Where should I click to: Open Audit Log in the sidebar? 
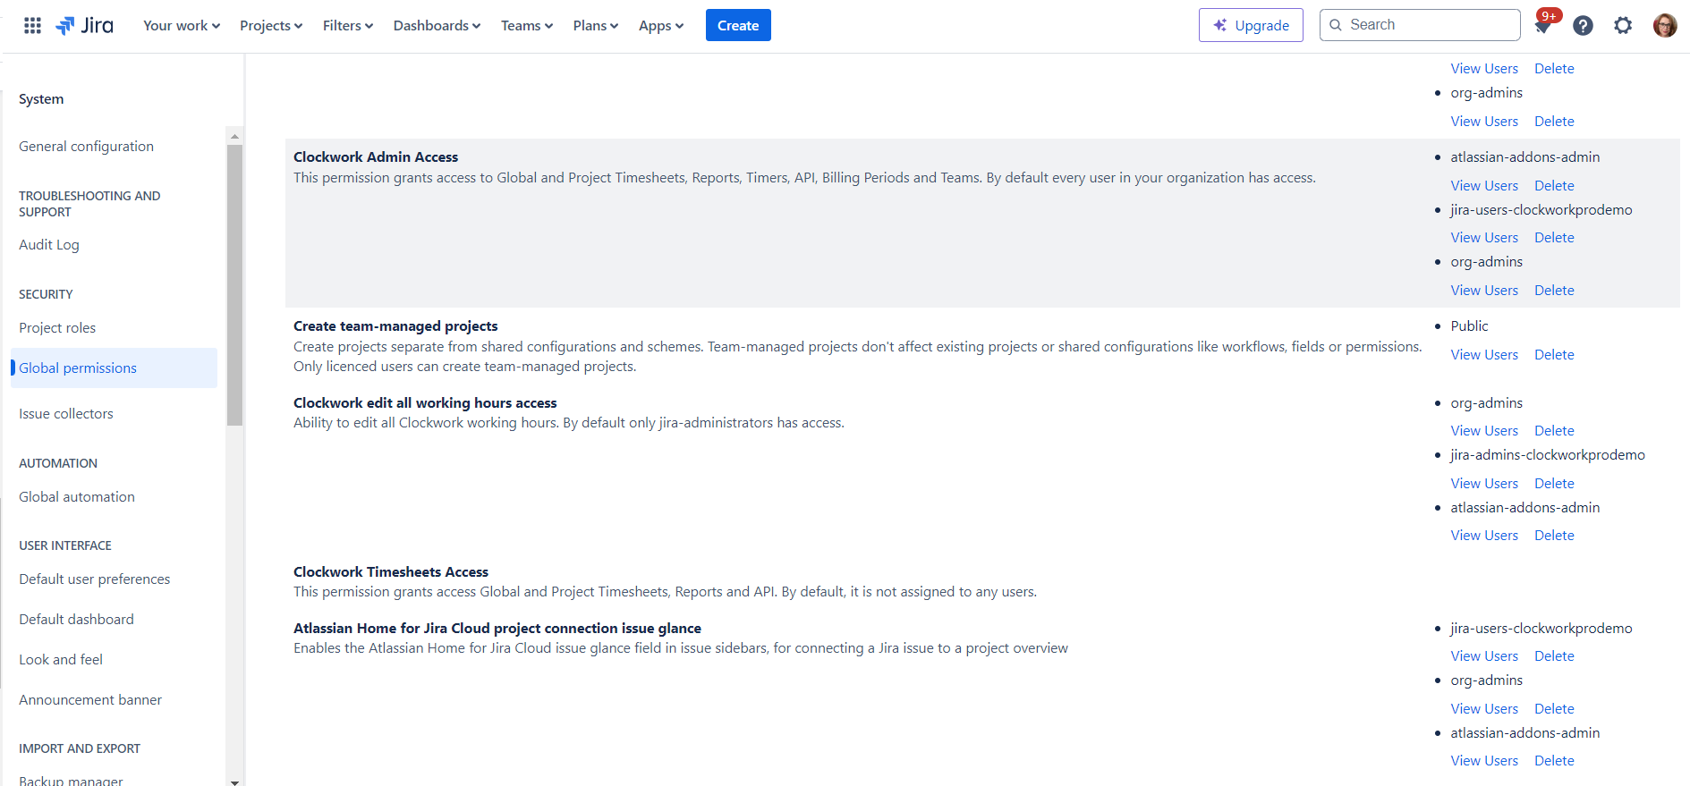click(x=49, y=245)
